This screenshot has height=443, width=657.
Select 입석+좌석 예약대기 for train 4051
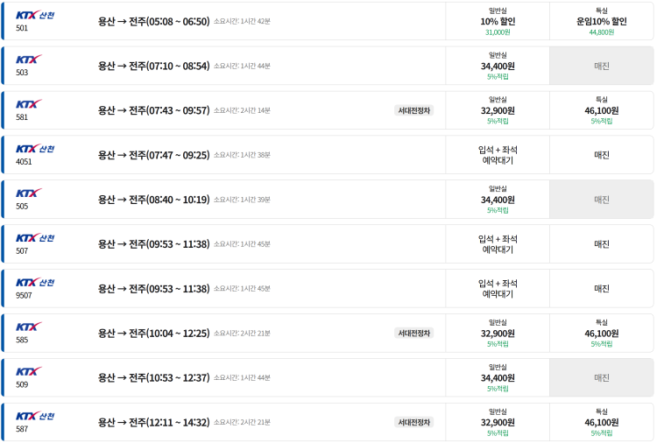click(x=498, y=155)
